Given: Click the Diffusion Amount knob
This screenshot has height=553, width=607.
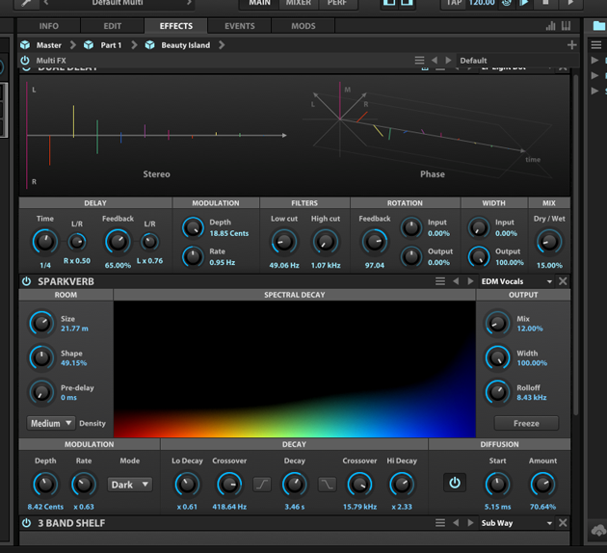Looking at the screenshot, I should (542, 485).
